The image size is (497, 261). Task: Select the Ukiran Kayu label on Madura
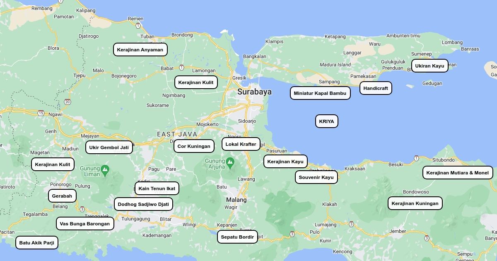(x=429, y=66)
